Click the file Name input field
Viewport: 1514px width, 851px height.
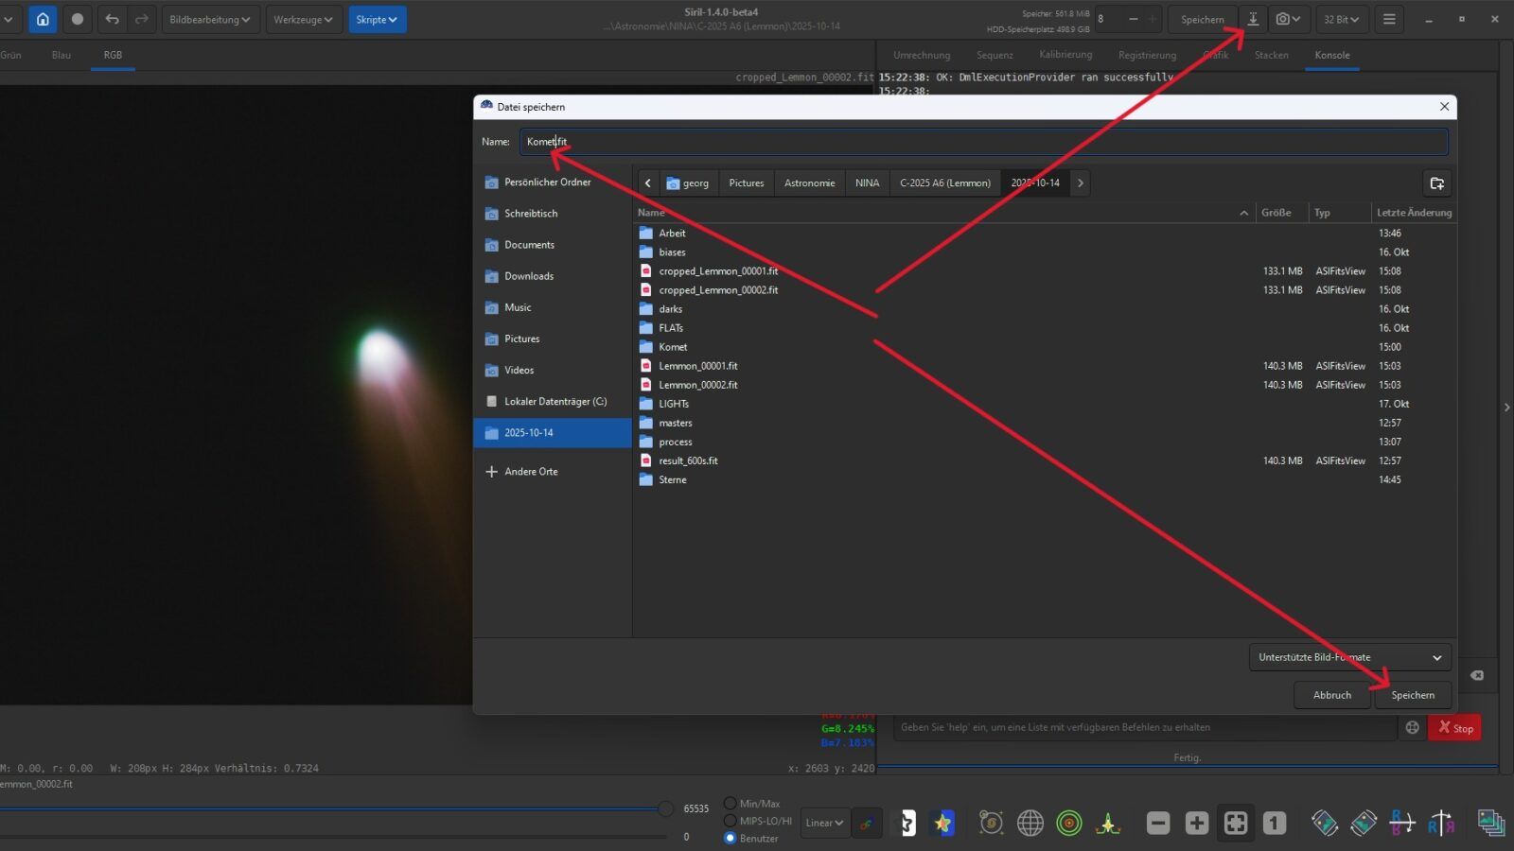(984, 142)
